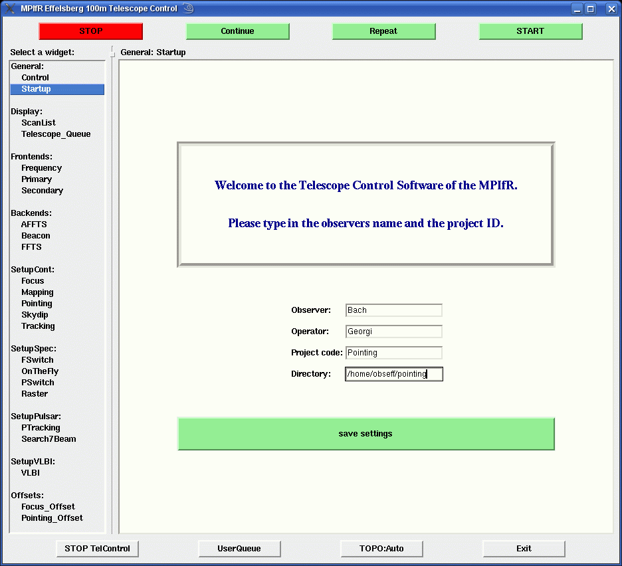This screenshot has height=566, width=622.
Task: Open the Telescope_Queue widget
Action: pos(56,134)
